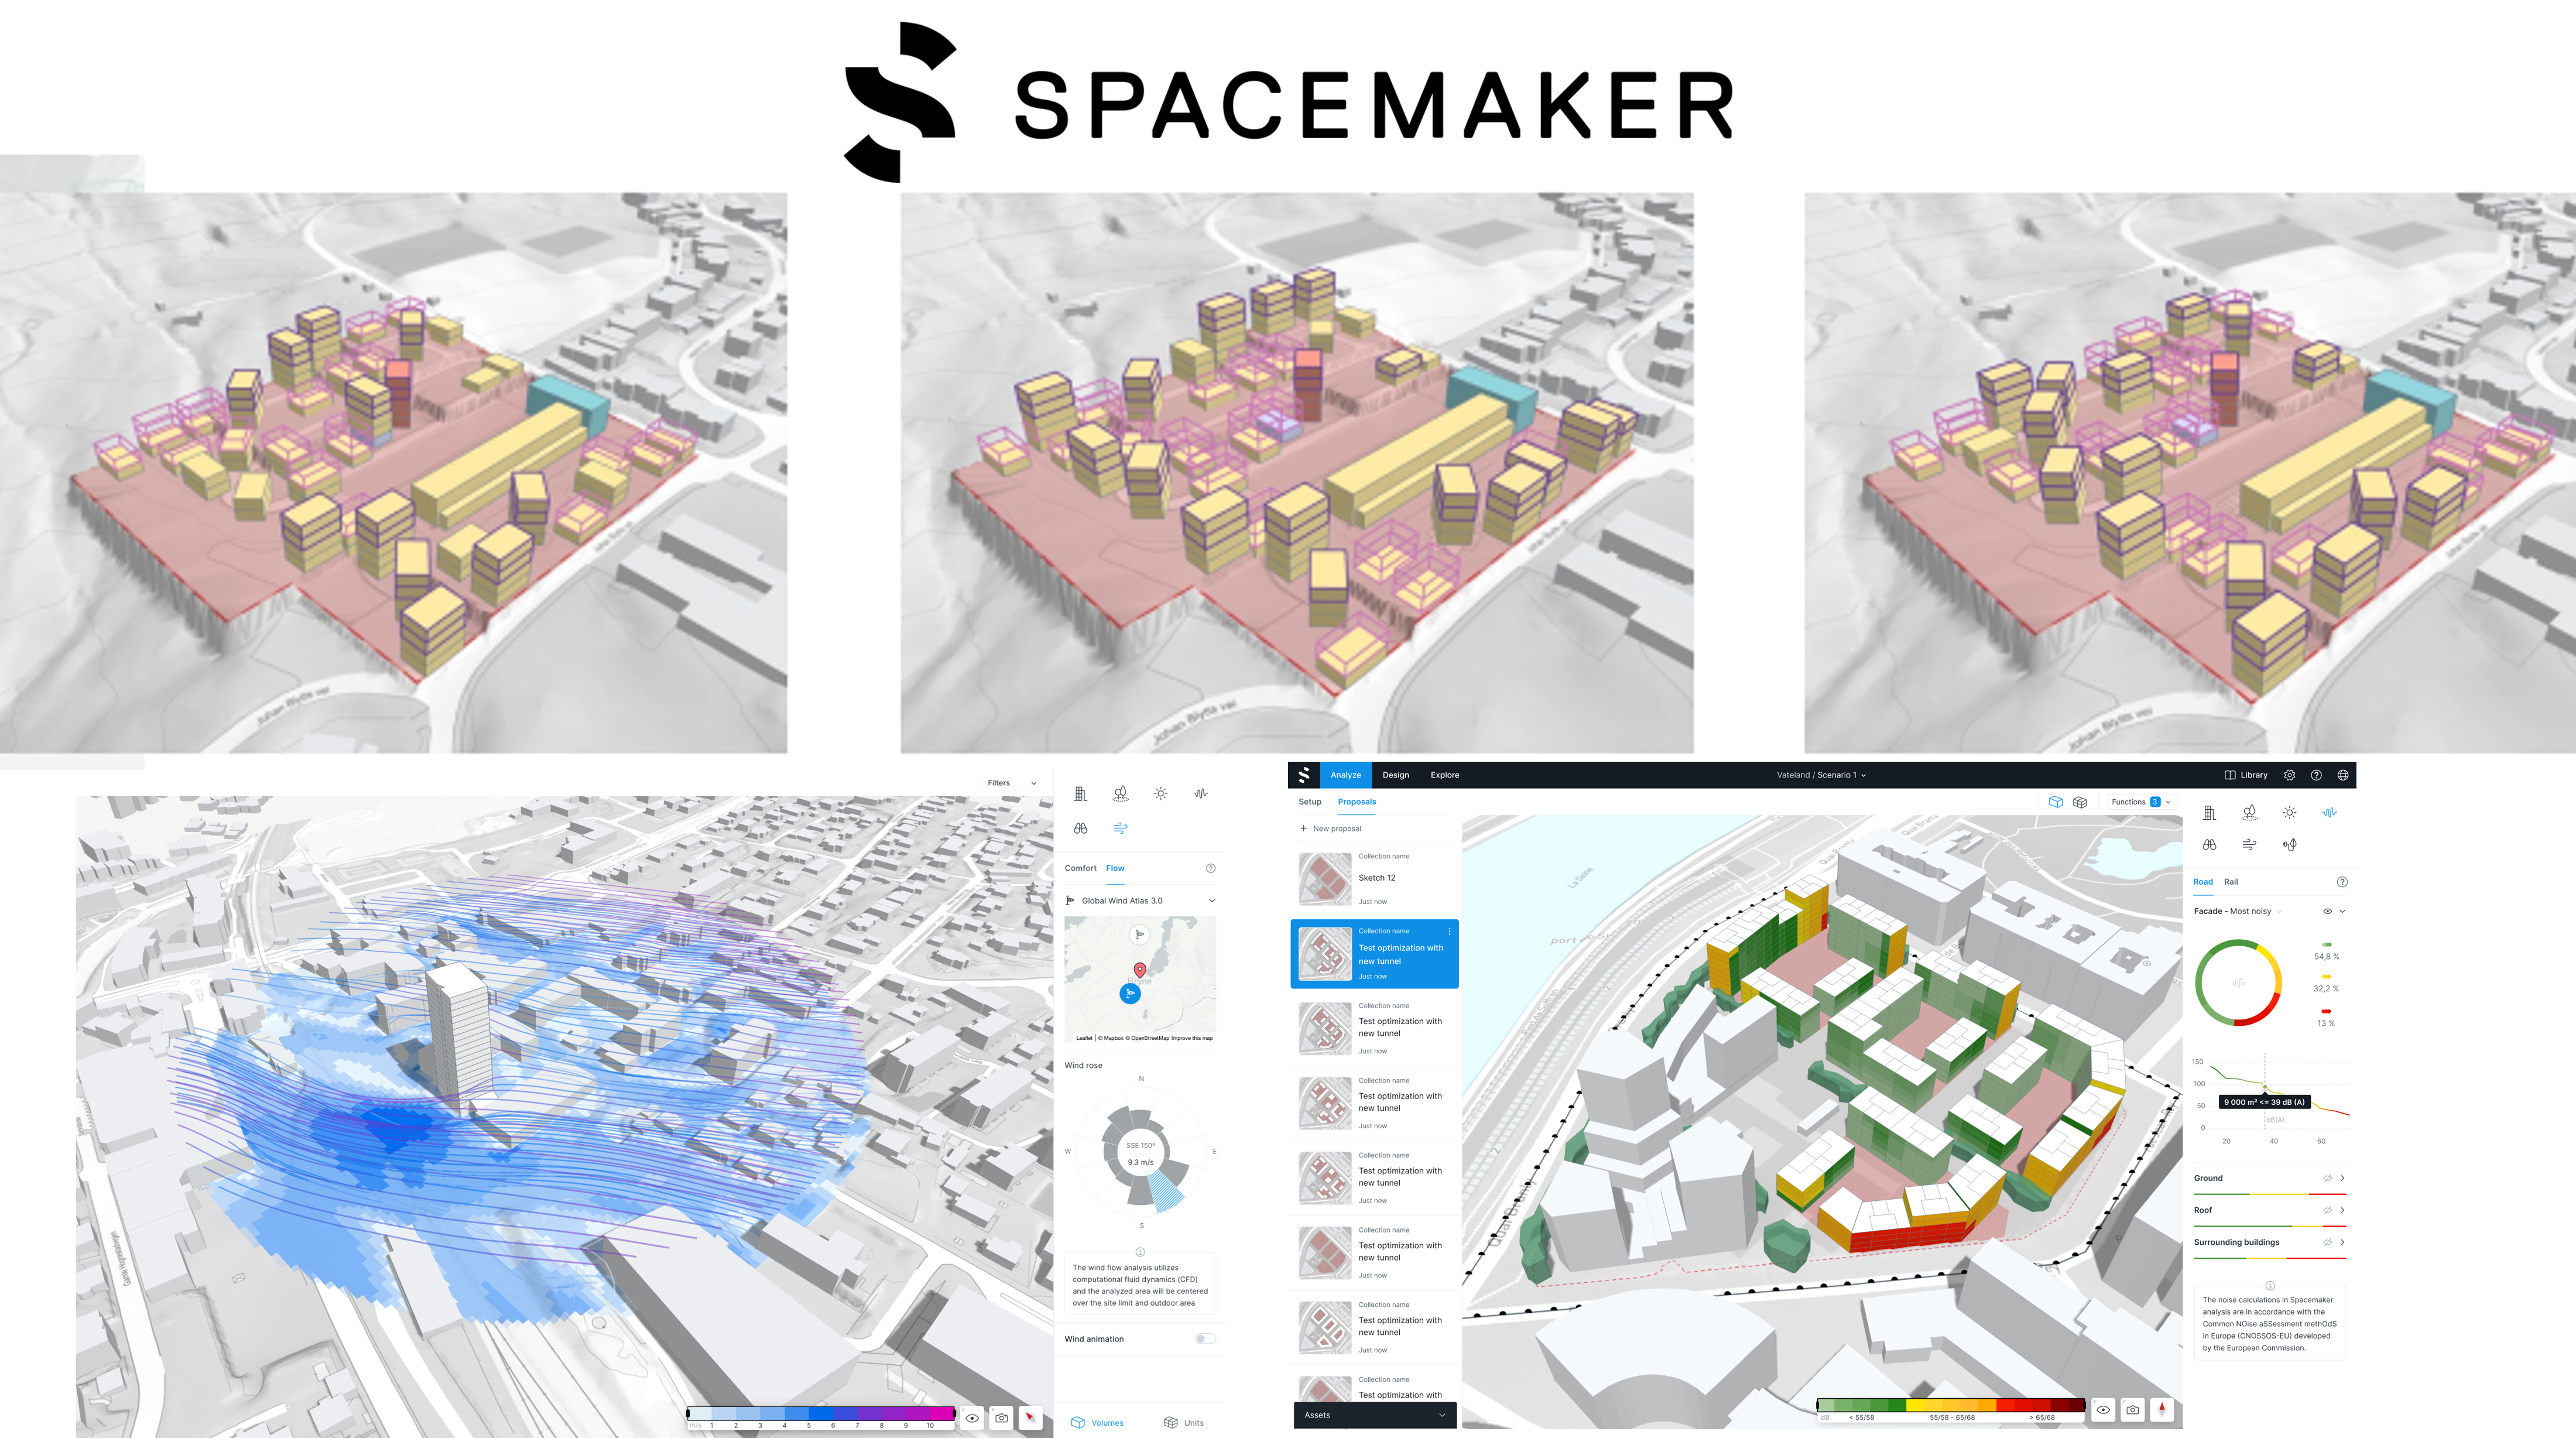Viewport: 2576px width, 1438px height.
Task: Click Spacemaker logo in the app header
Action: [1304, 775]
